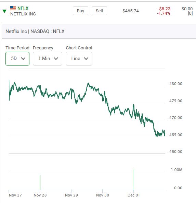Select the $465.74 price value
Viewport: 196px width, 203px height.
pos(131,11)
